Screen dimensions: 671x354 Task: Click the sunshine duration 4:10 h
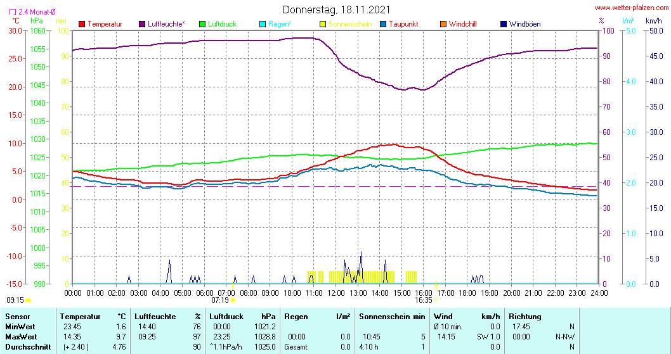pos(370,347)
